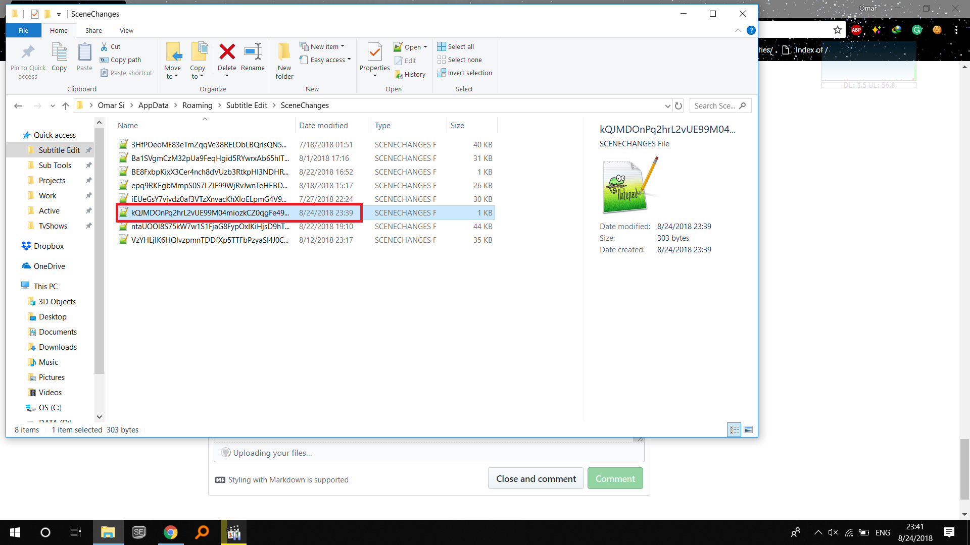
Task: Switch to large thumbnail view in status bar
Action: tap(748, 429)
